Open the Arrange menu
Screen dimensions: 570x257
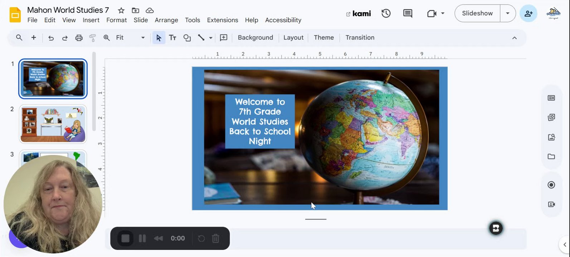(166, 20)
